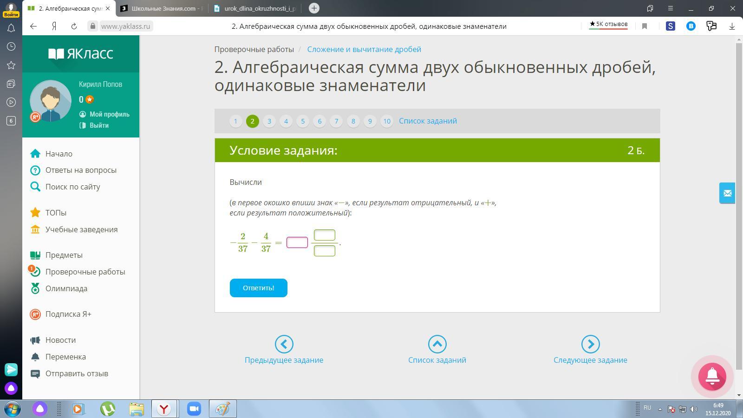Go to next task arrow icon
Image resolution: width=743 pixels, height=418 pixels.
[590, 344]
